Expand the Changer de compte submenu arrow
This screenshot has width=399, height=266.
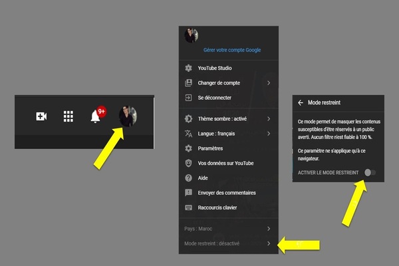(x=269, y=83)
